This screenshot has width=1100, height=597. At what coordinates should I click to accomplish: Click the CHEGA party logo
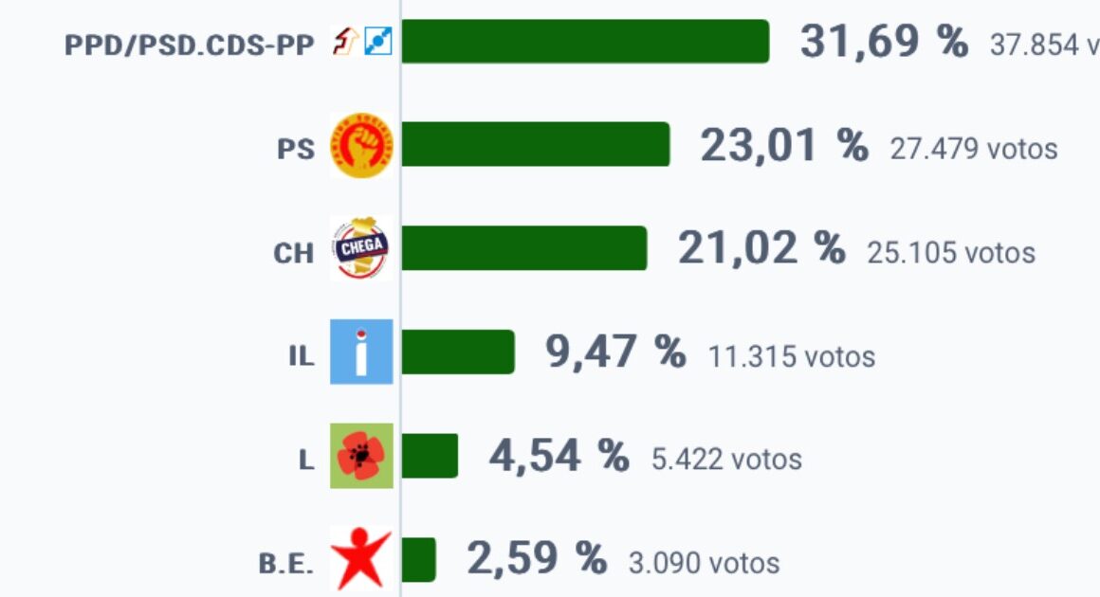[x=361, y=248]
